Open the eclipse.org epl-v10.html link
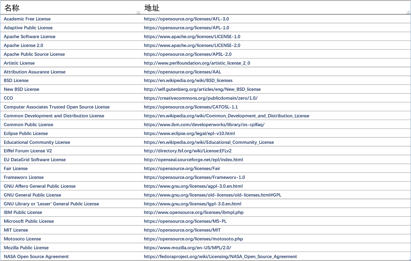 point(190,133)
